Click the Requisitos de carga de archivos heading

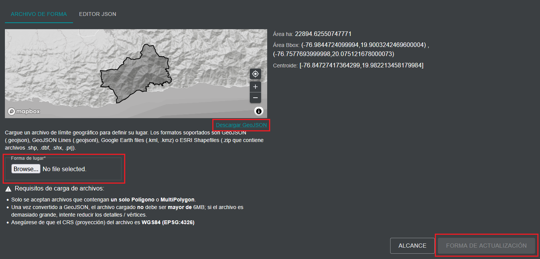coord(59,189)
